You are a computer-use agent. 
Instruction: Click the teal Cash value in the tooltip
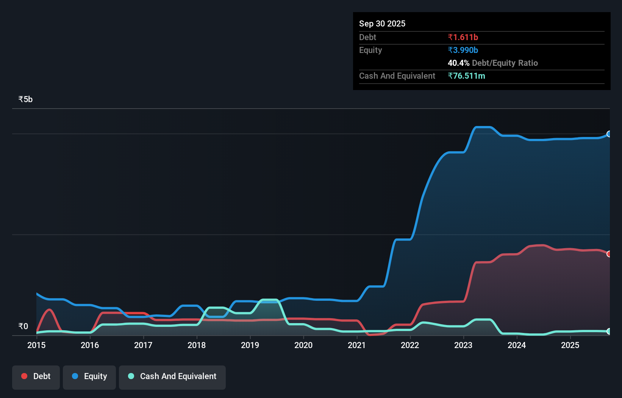click(x=467, y=76)
